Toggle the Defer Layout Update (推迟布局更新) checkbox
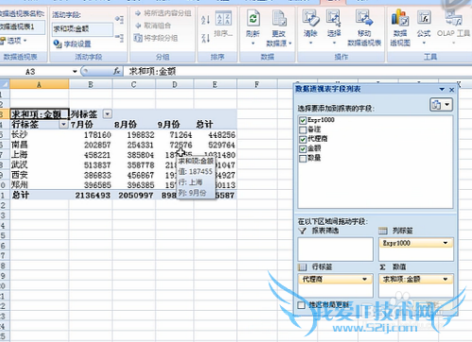The image size is (472, 342). click(x=302, y=304)
